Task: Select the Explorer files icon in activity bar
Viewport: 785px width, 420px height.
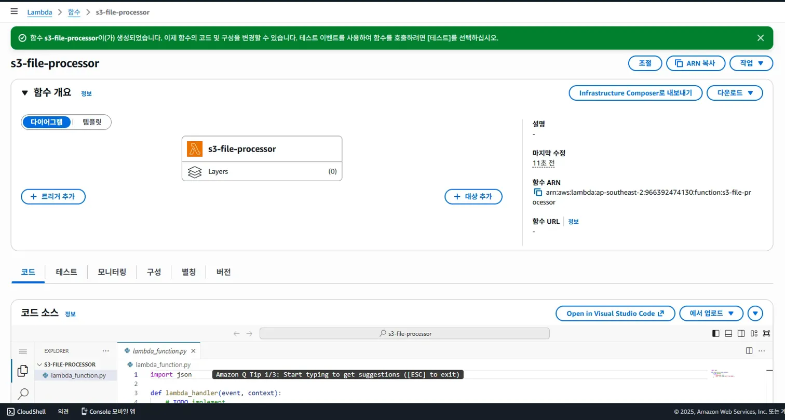Action: [x=23, y=371]
